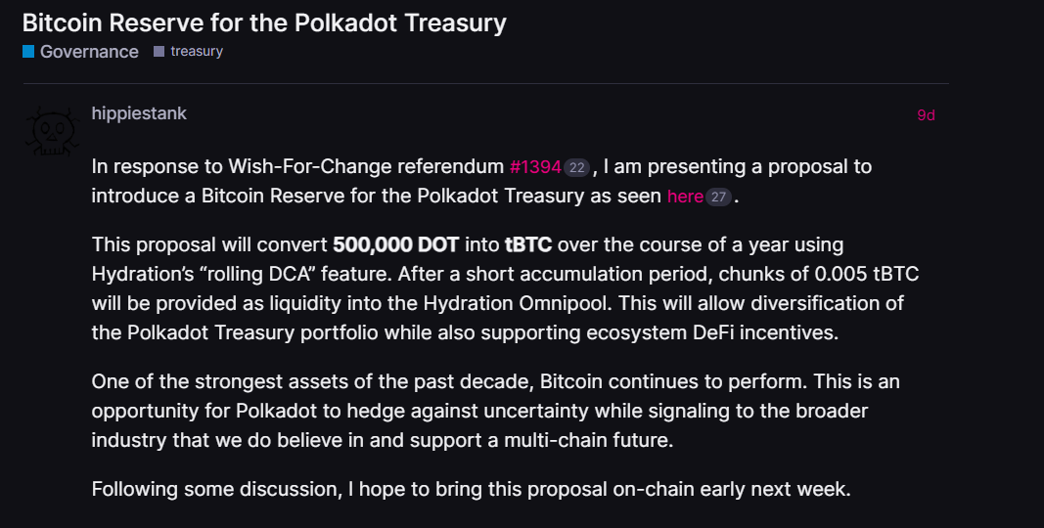Click the bold 500,000 DOT text

click(395, 244)
